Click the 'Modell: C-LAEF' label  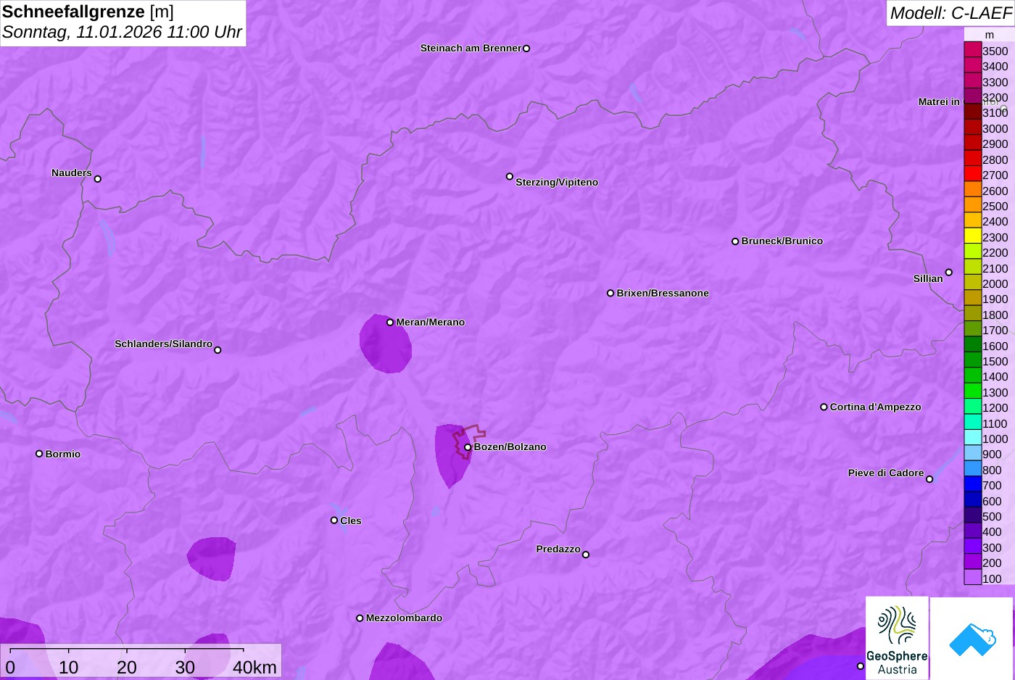[x=950, y=13]
